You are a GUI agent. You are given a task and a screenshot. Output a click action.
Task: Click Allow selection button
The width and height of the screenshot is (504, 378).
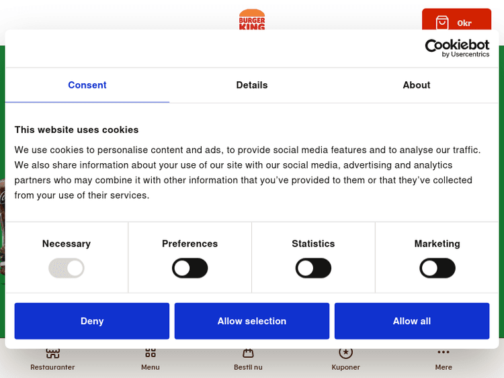click(x=252, y=321)
